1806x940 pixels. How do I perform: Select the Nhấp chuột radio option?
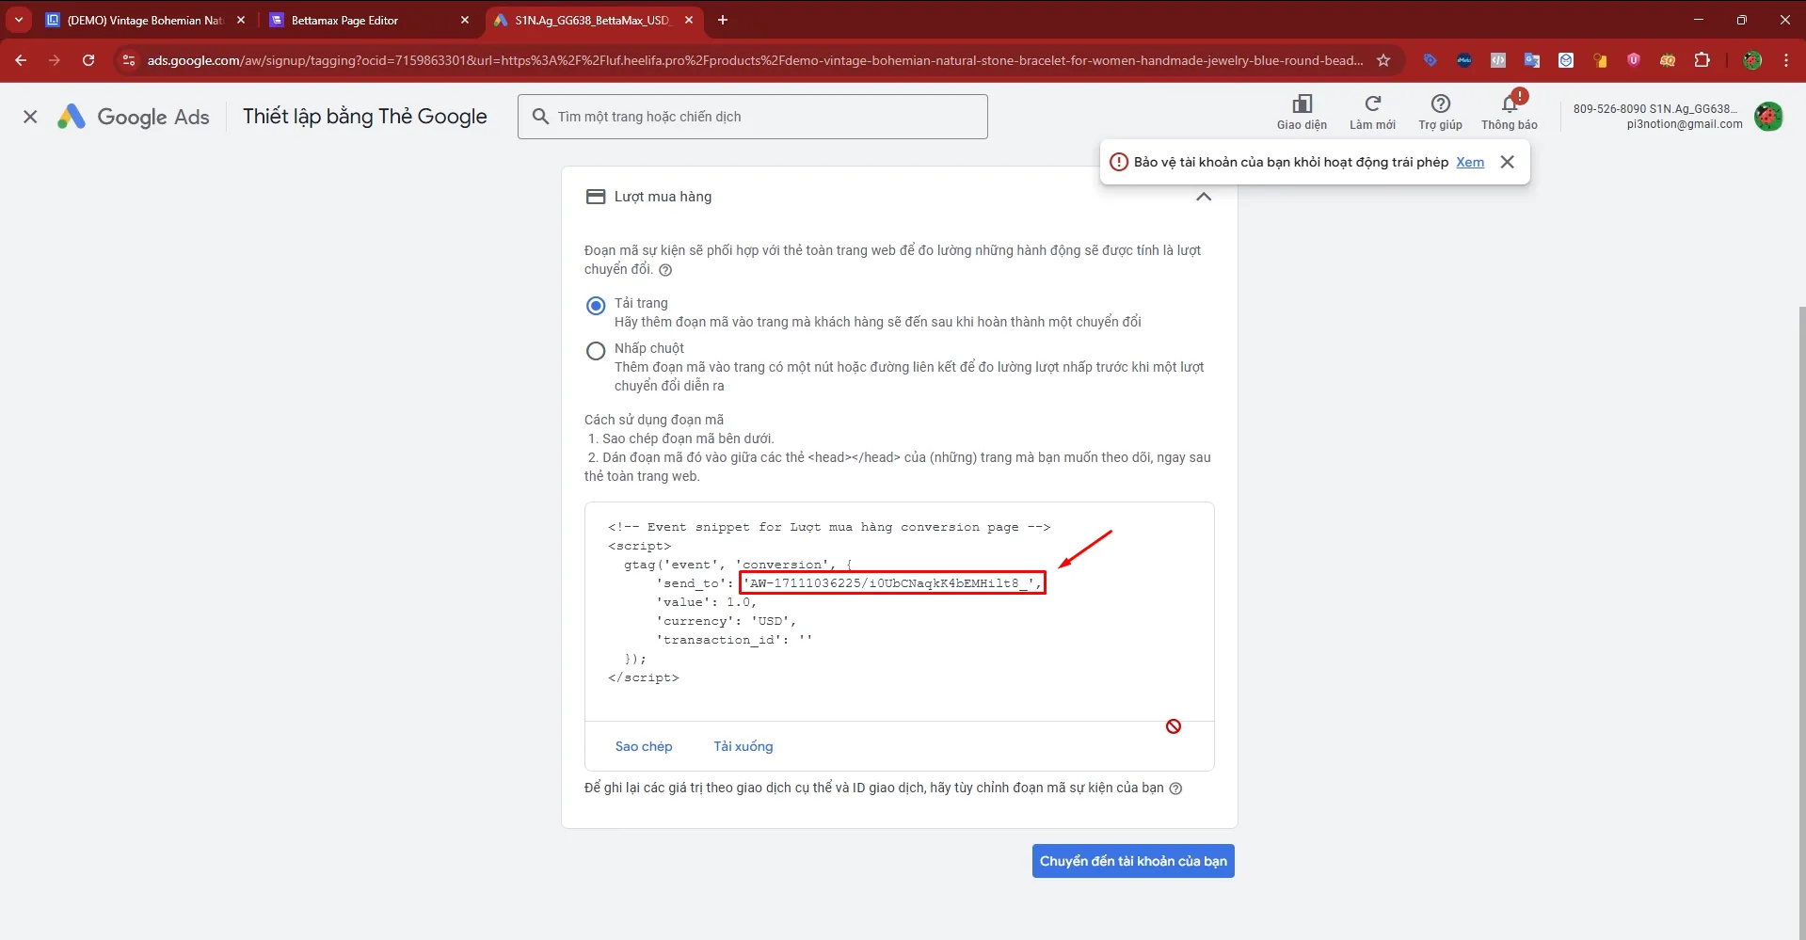pos(596,351)
